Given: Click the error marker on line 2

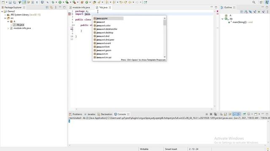Looking at the screenshot, I should point(70,14).
